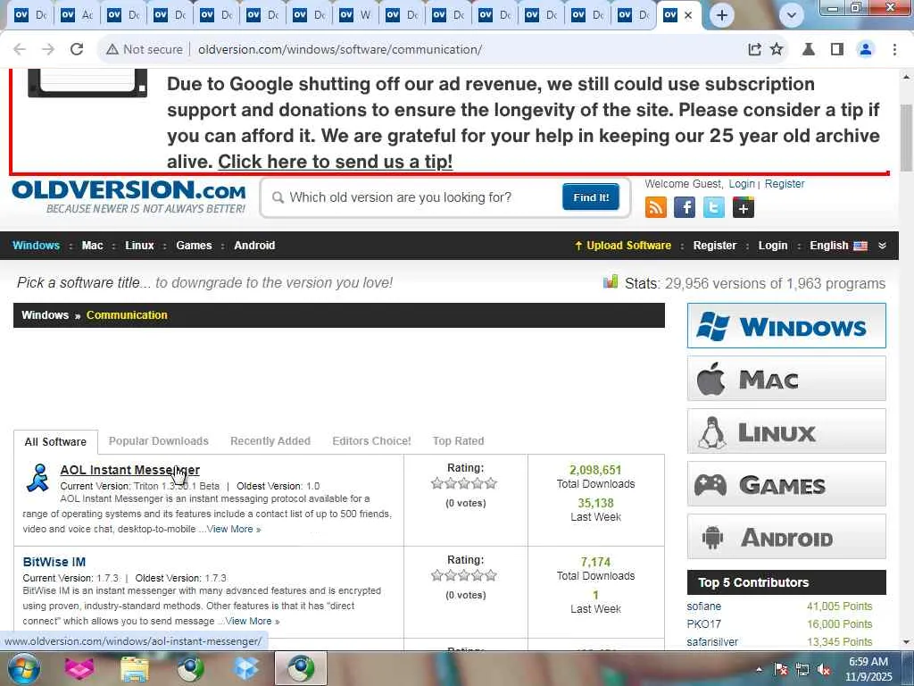Expand the tab search dropdown arrow
Viewport: 914px width, 686px height.
pos(792,15)
